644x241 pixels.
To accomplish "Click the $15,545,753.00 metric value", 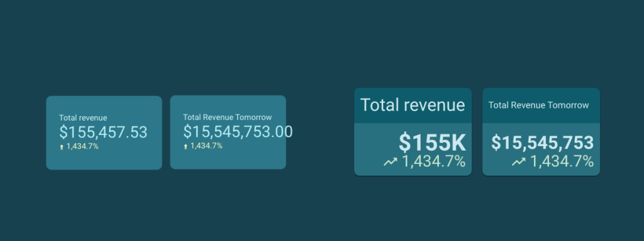I will coord(238,132).
